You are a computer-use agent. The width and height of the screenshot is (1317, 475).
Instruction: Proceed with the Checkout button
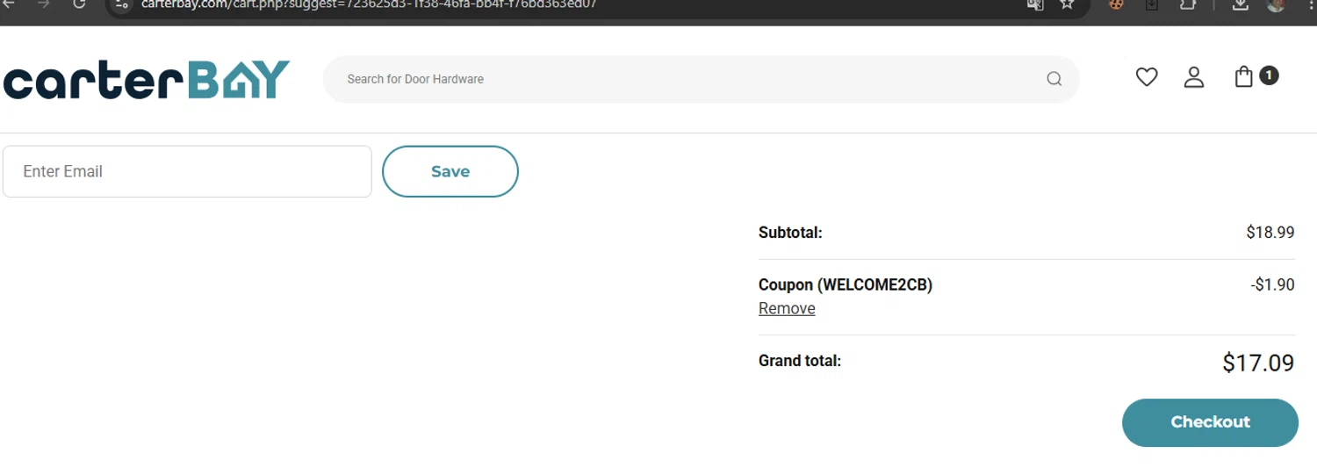pos(1210,422)
